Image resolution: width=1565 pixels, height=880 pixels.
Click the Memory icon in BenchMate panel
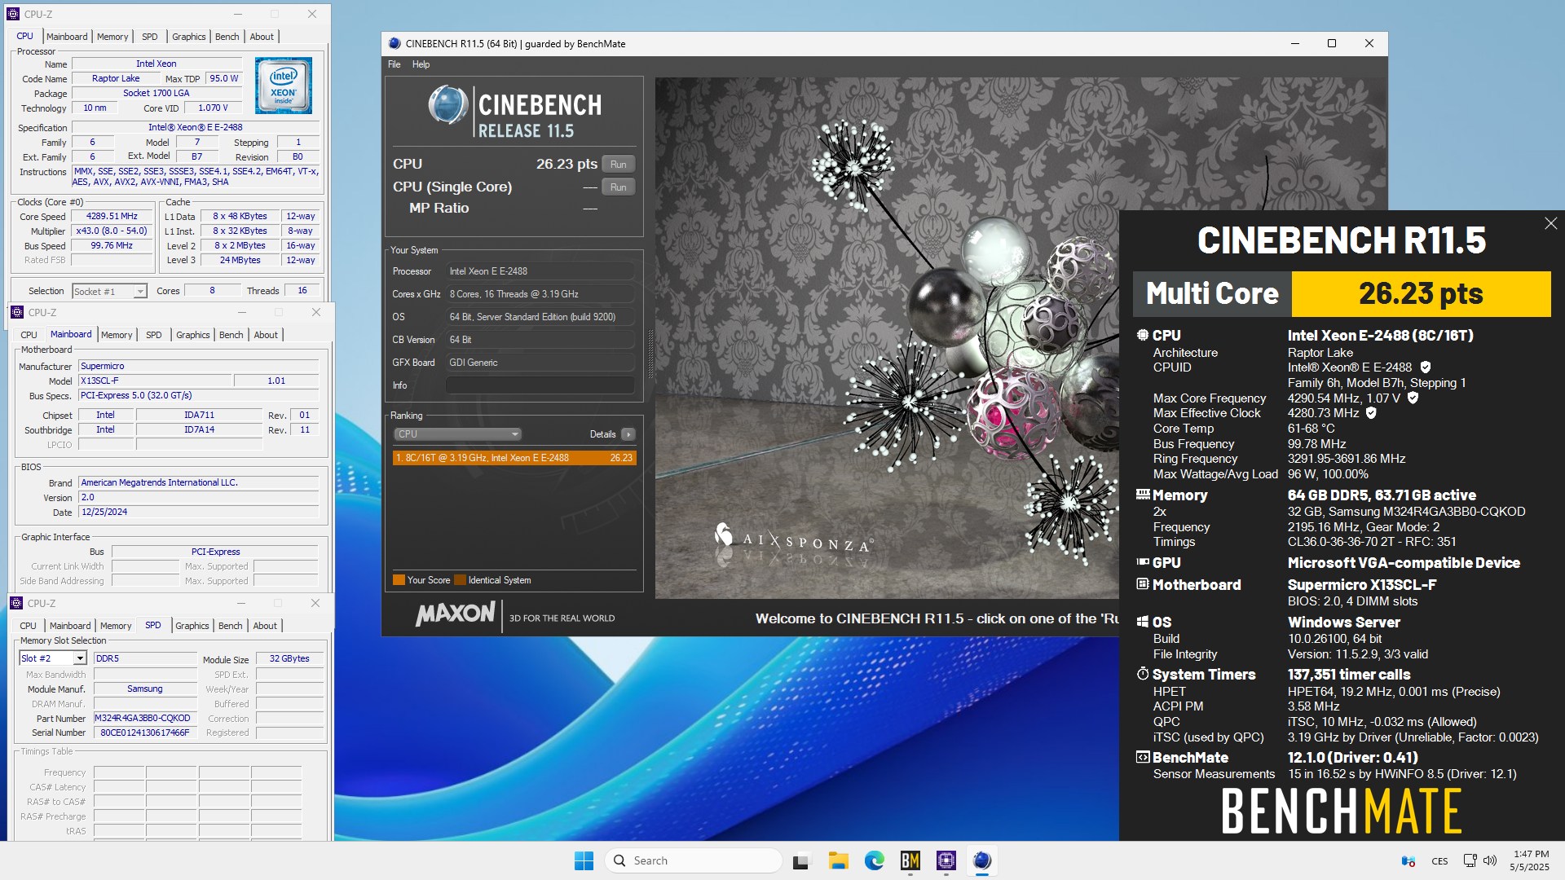(1143, 495)
